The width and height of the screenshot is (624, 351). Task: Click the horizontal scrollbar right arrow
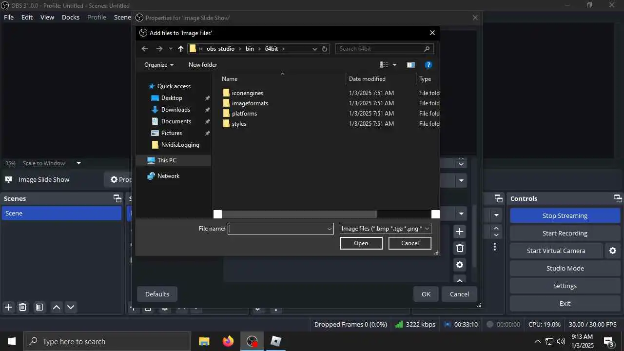435,214
